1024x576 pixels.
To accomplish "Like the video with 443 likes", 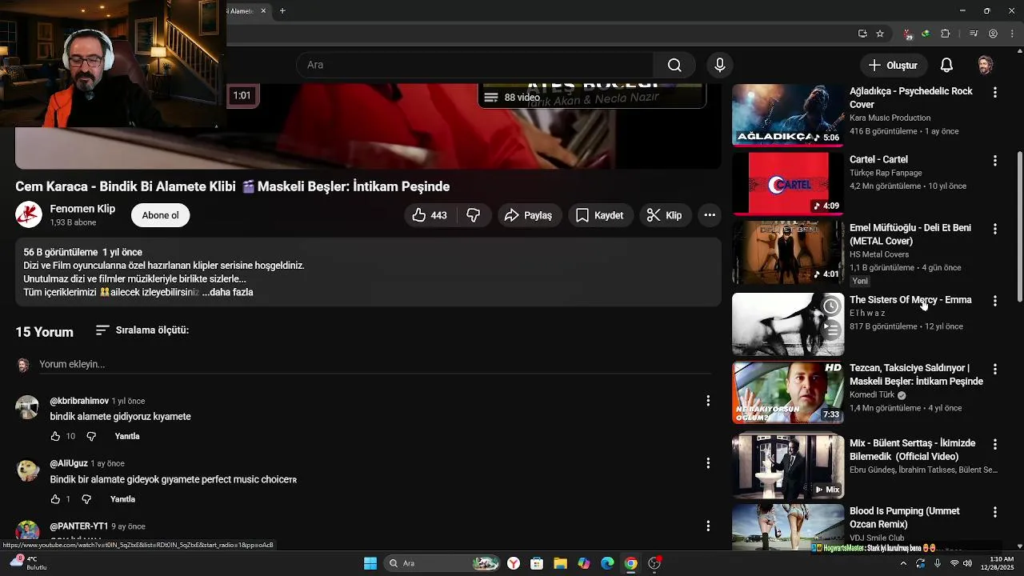I will pyautogui.click(x=430, y=215).
